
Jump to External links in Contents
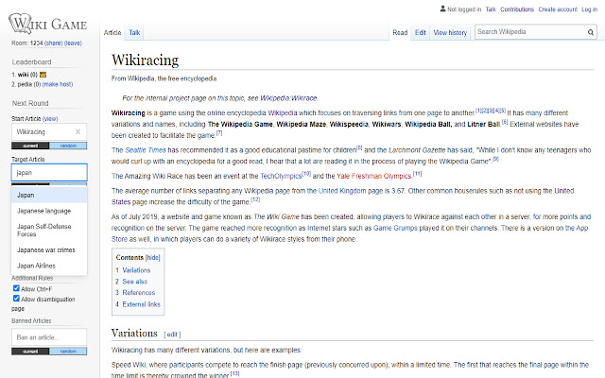point(141,304)
